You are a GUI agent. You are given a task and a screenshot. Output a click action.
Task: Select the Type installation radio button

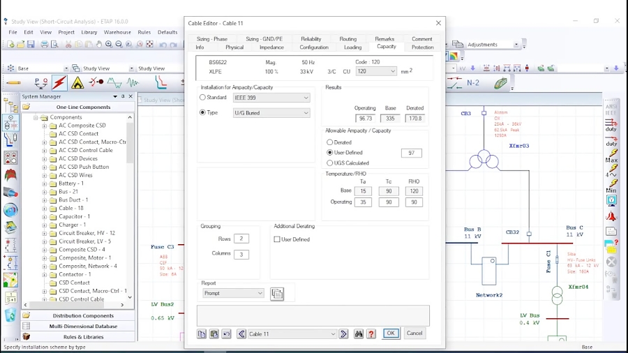[202, 112]
